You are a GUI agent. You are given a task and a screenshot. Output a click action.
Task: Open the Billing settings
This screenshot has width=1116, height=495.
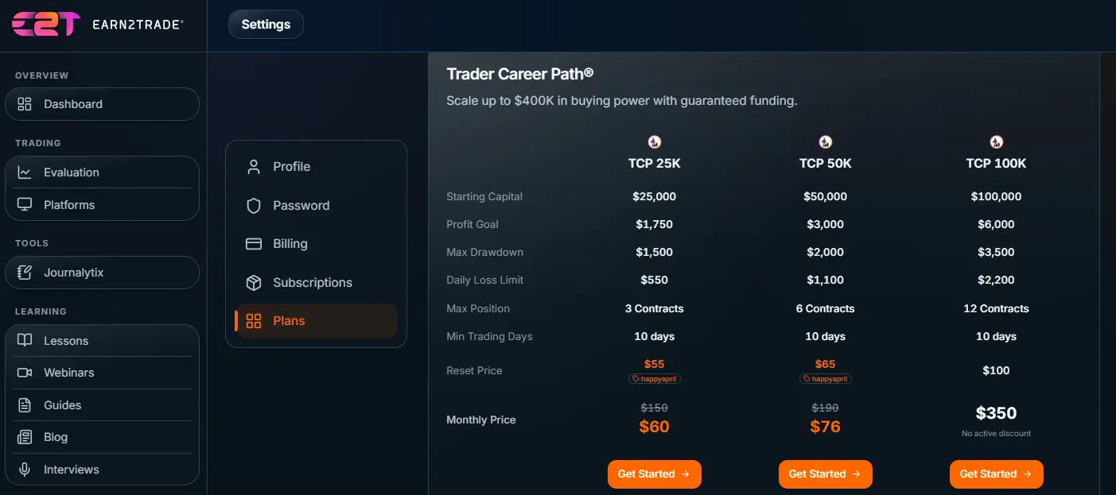(x=290, y=244)
